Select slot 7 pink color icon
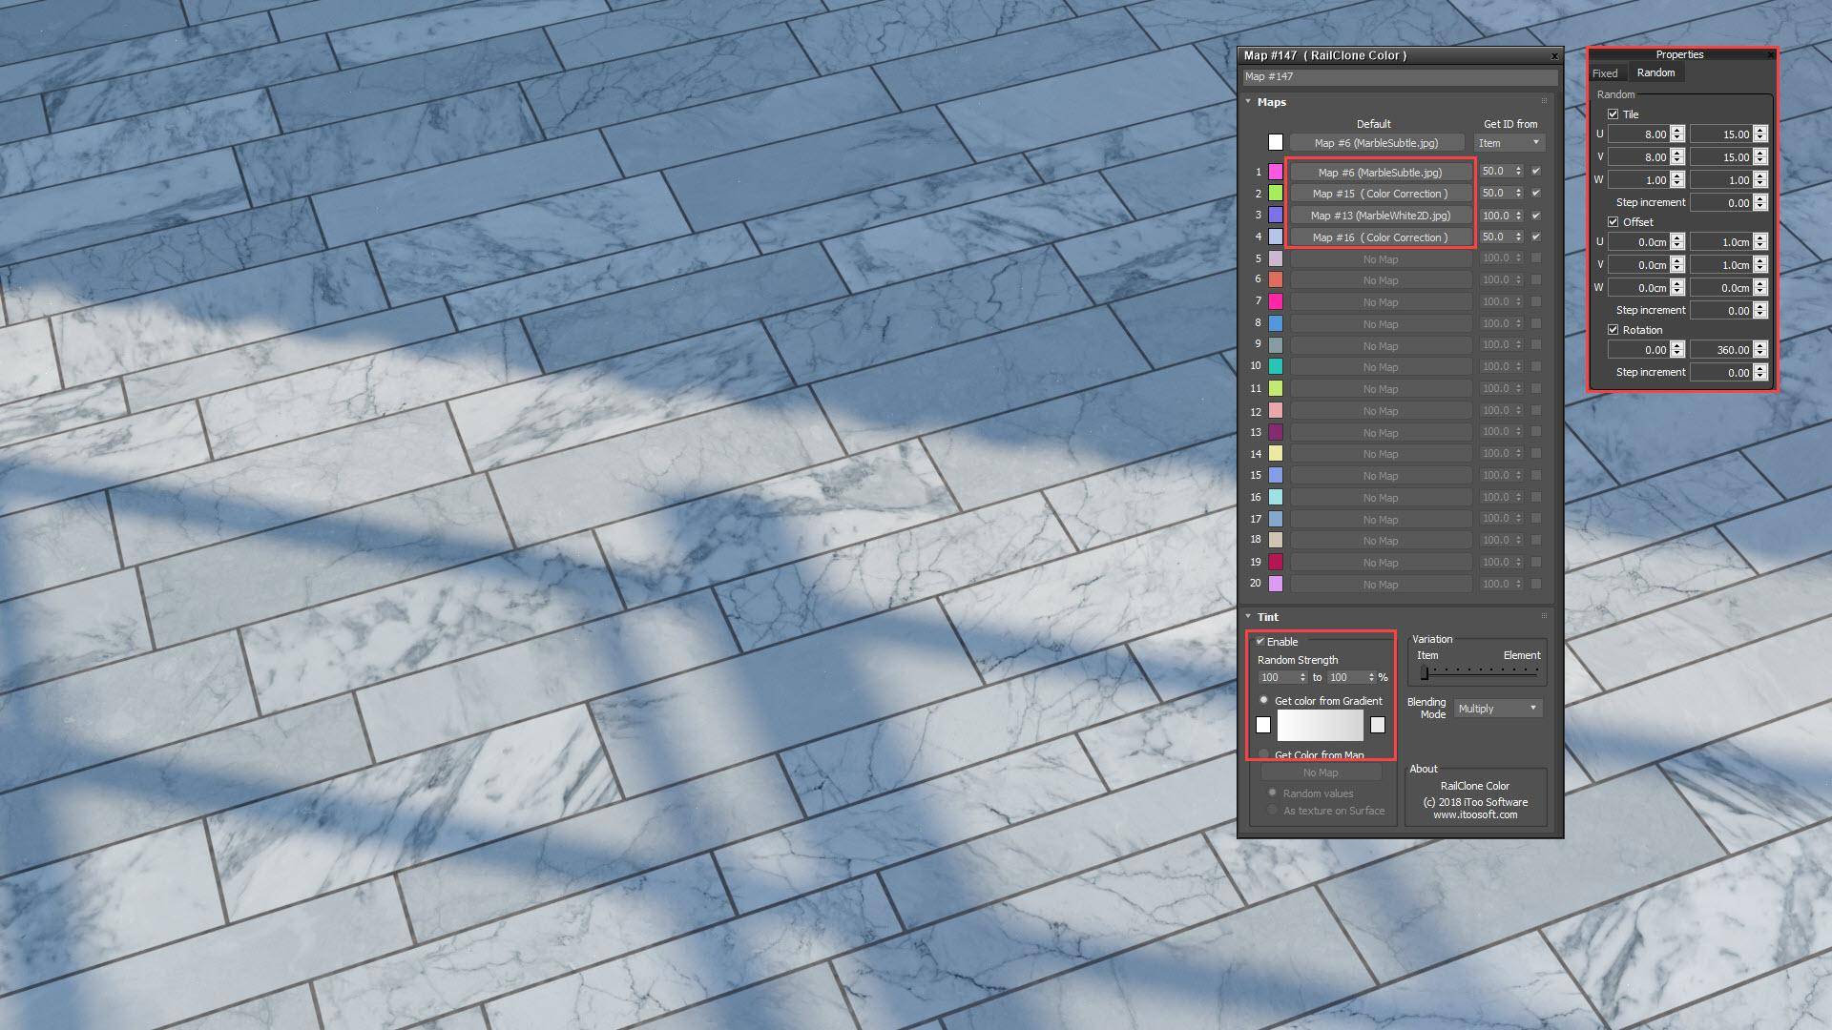 [1276, 301]
